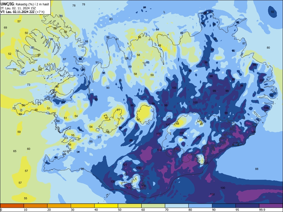Click the map value '85'
The width and height of the screenshot is (283, 212).
(x=148, y=62)
